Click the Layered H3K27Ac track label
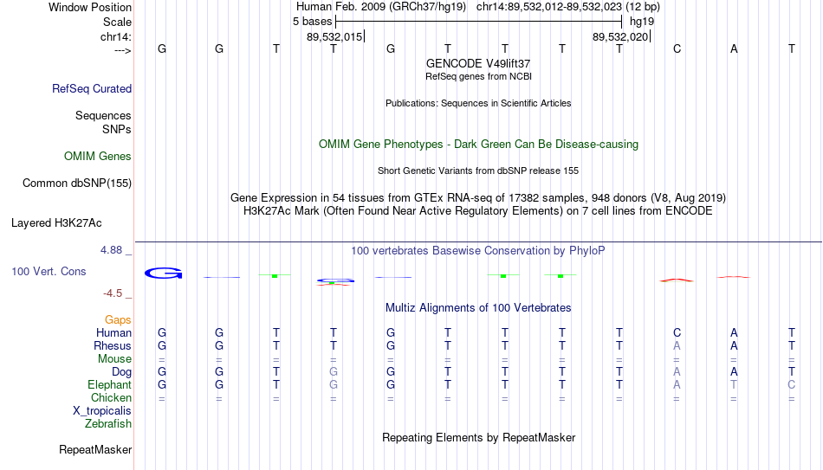 56,223
